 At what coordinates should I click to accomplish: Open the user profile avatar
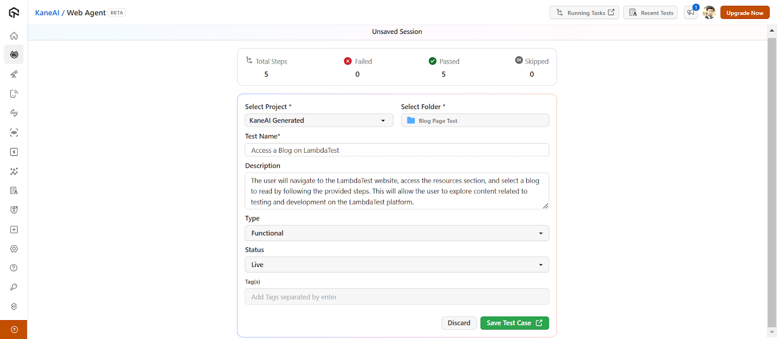coord(709,13)
